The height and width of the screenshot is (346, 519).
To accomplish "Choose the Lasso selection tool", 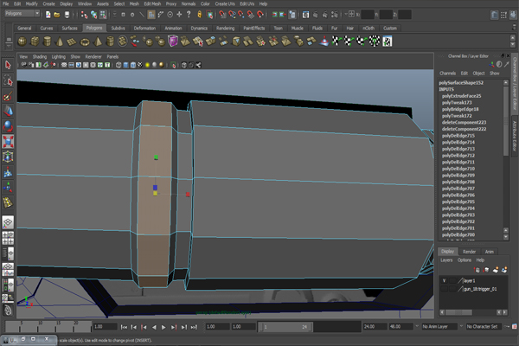I will (x=8, y=80).
